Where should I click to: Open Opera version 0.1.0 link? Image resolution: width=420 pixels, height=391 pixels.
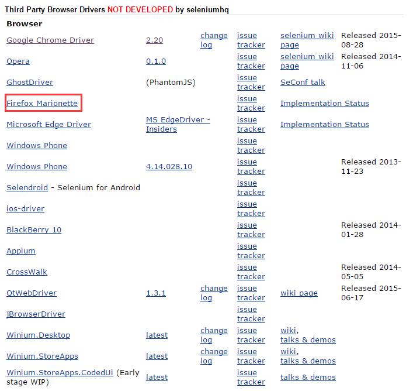(156, 61)
